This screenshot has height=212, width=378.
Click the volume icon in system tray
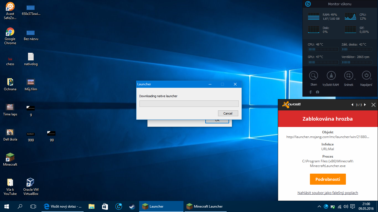pos(346,206)
